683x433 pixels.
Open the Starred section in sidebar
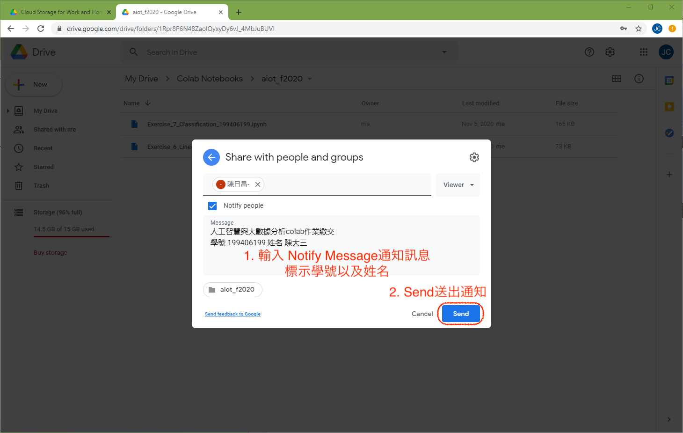pyautogui.click(x=44, y=167)
